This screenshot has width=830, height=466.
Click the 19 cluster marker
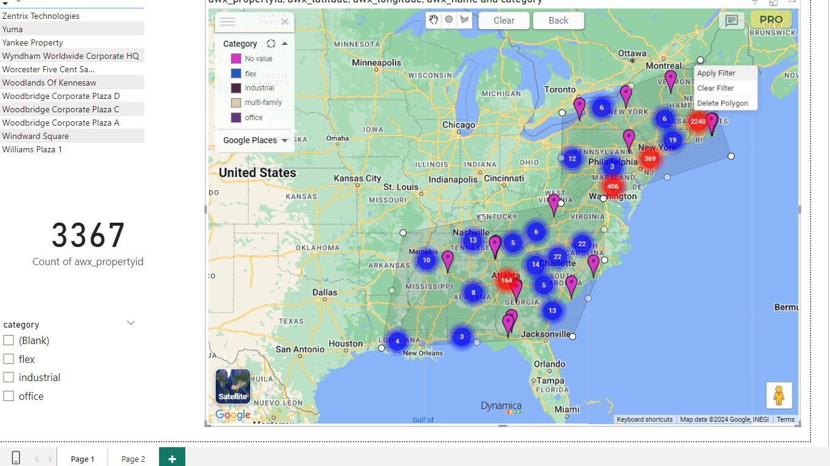[672, 140]
